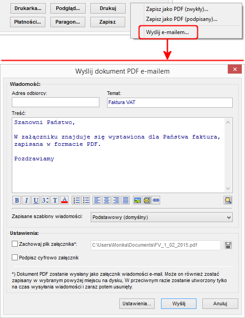Expand Zapisane szablony wiadomości dropdown
This screenshot has width=245, height=318.
tap(162, 217)
